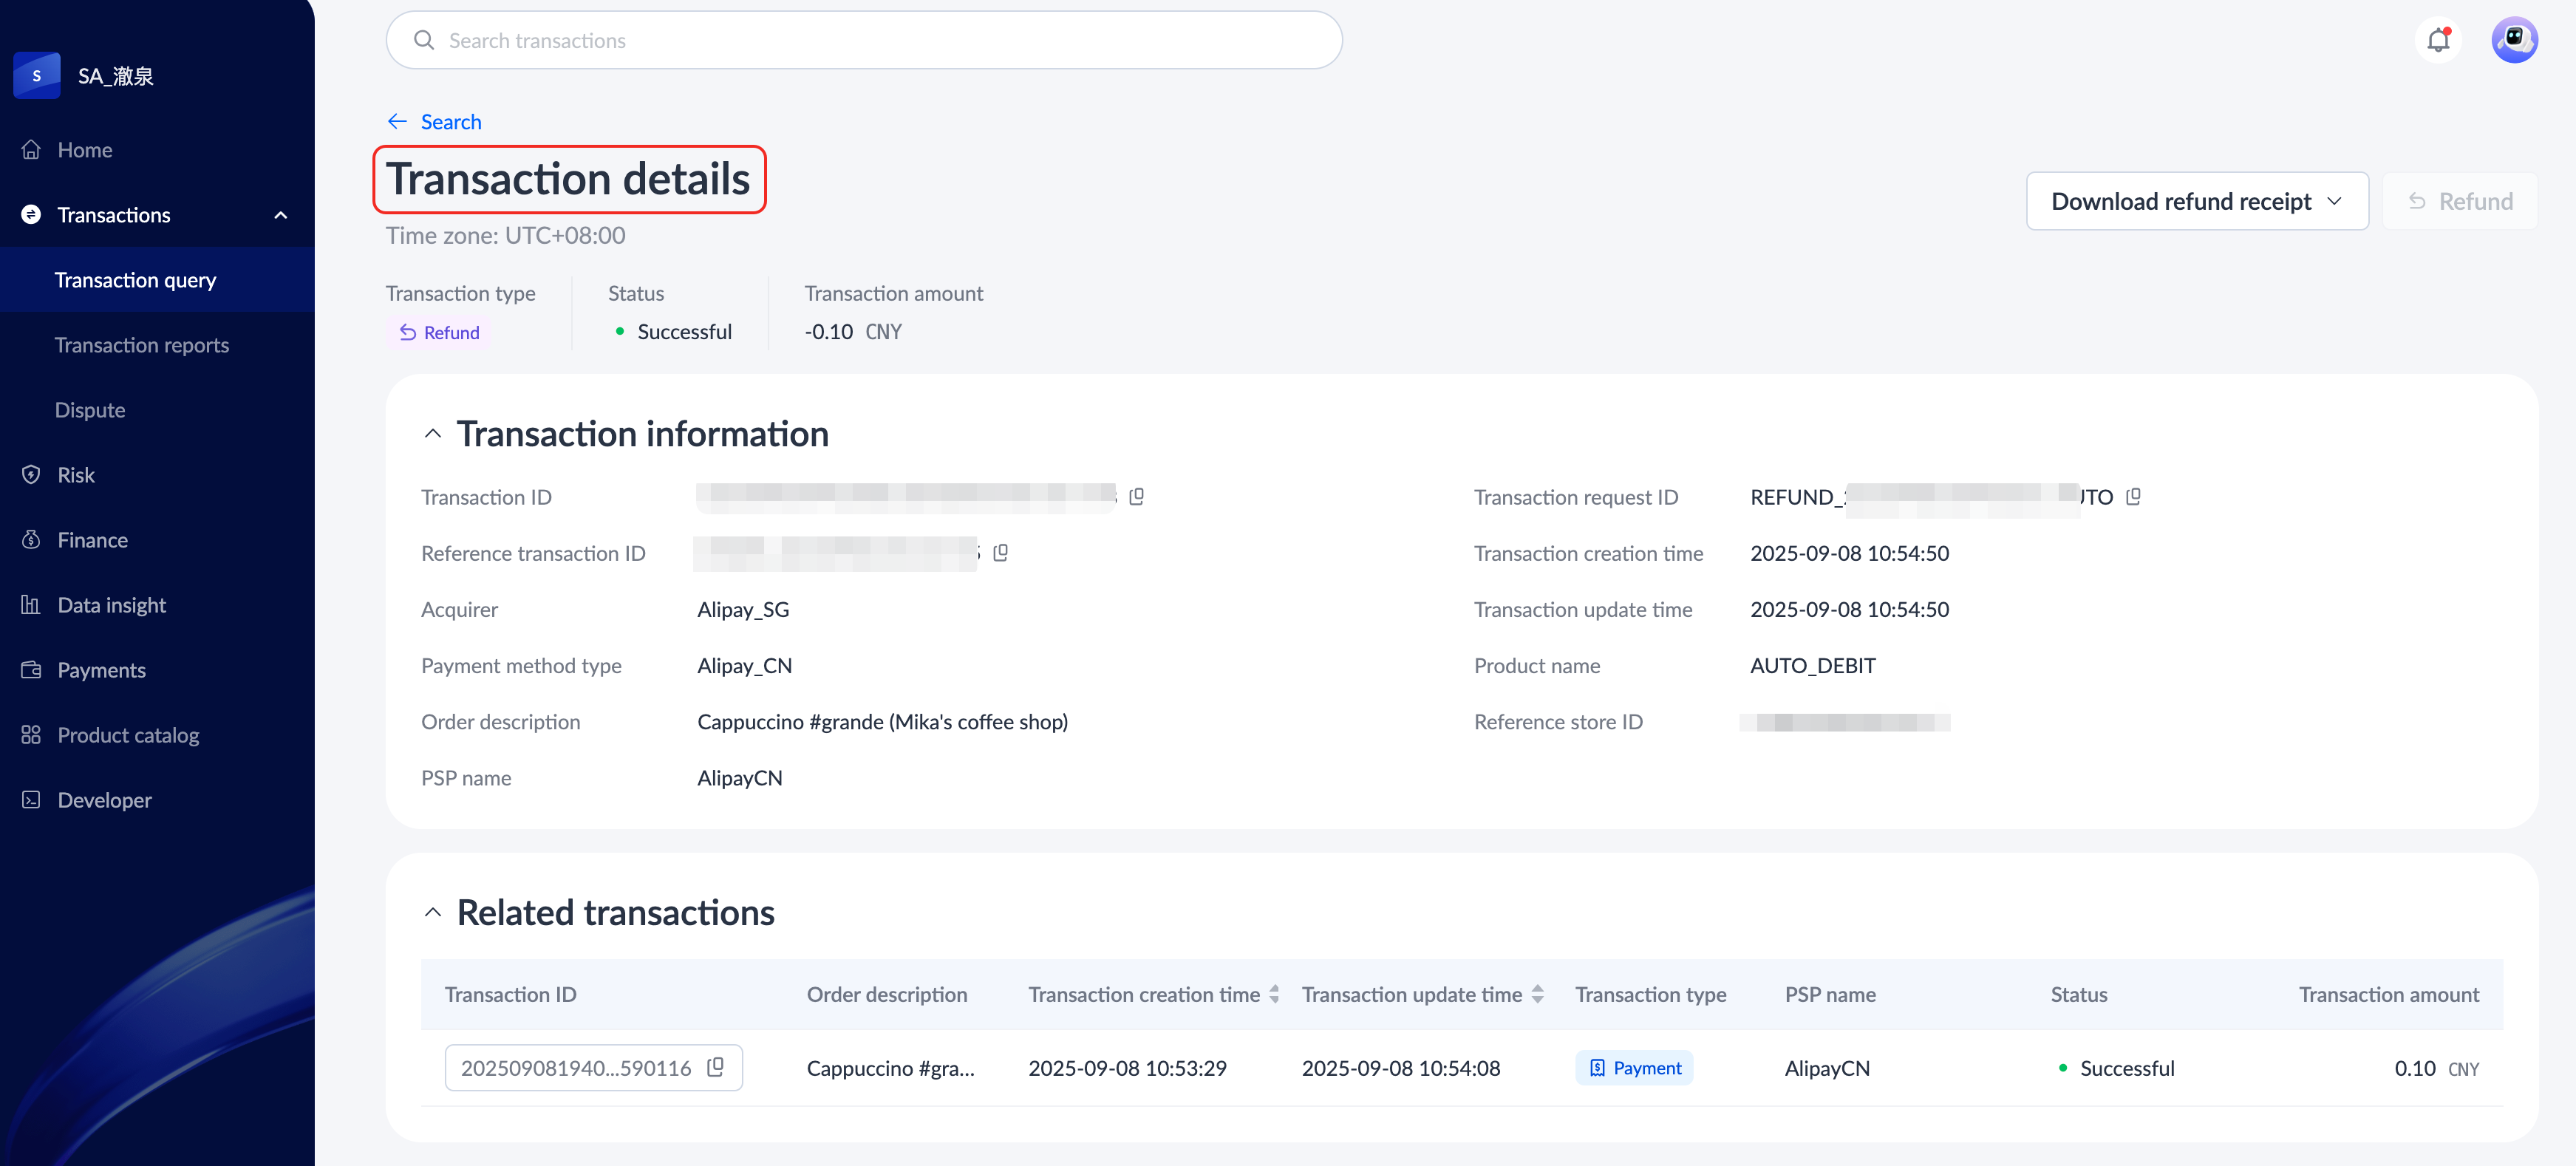Copy related transaction ID 202509081940...590116
Image resolution: width=2576 pixels, height=1166 pixels.
click(715, 1067)
